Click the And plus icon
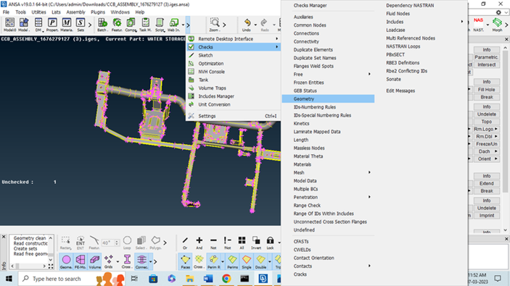This screenshot has width=510, height=286. click(199, 243)
